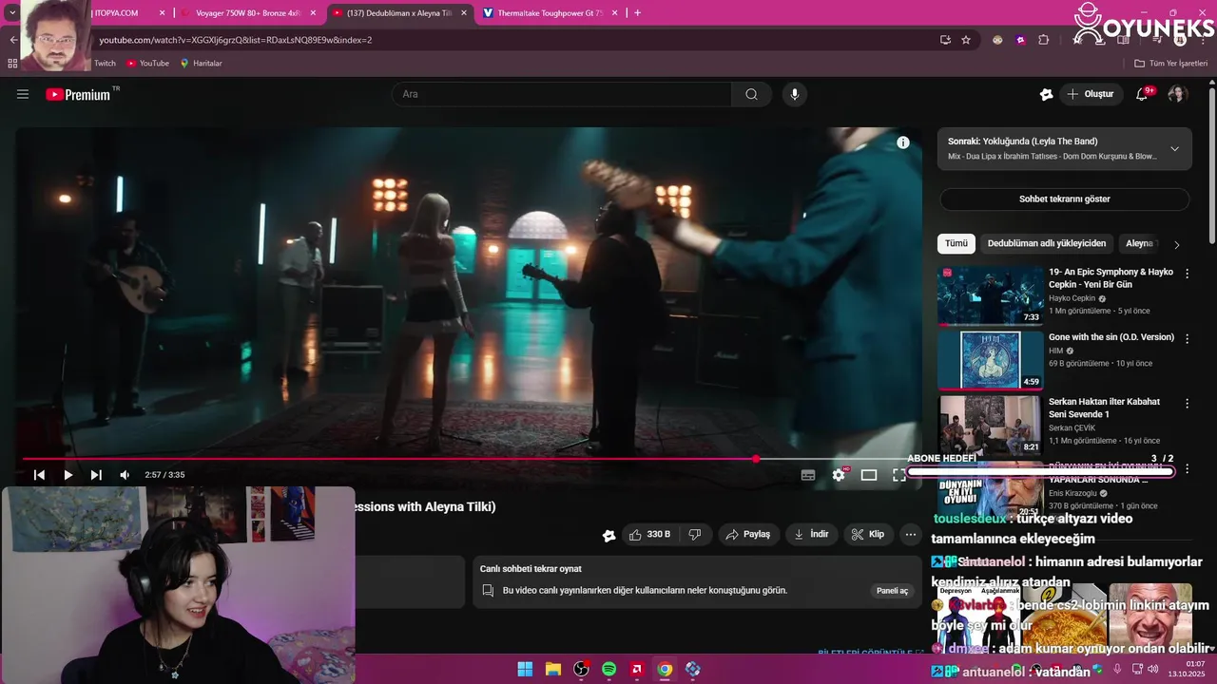Screen dimensions: 1217x684
Task: Open options for 19- An Epic Symphony video
Action: 1187,274
